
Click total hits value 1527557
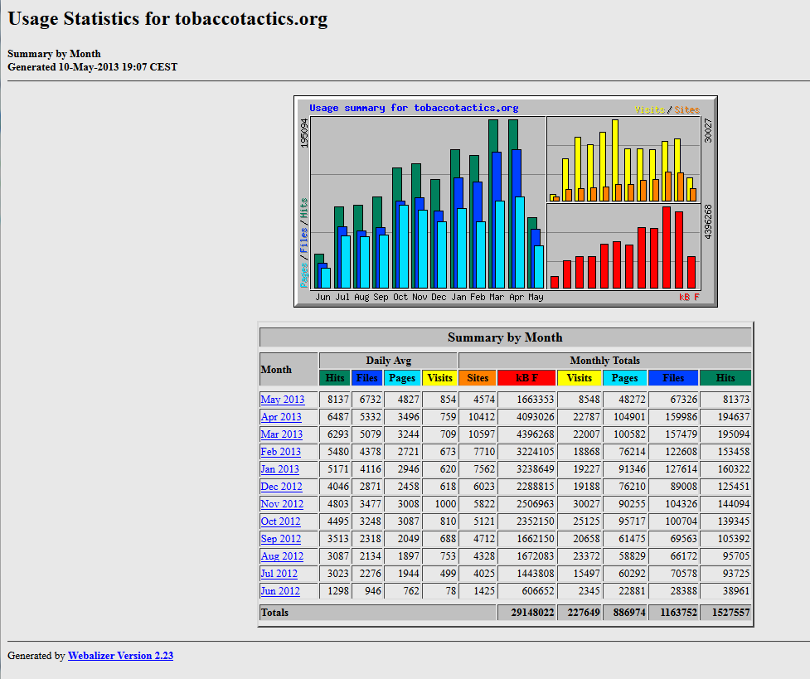[x=730, y=613]
